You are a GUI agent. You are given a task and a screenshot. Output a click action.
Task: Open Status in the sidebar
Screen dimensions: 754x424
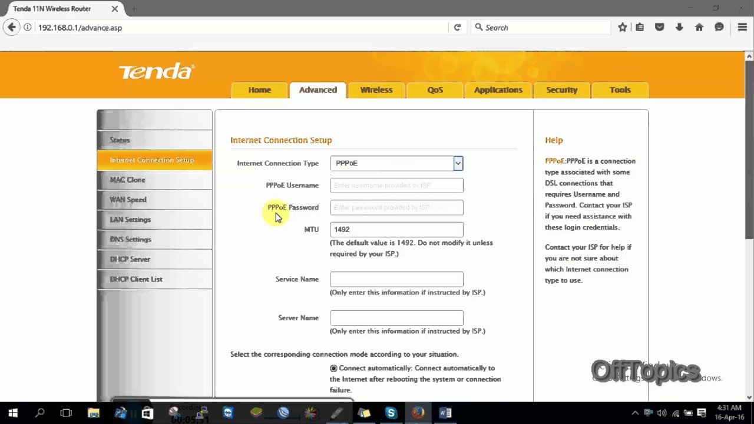click(x=154, y=140)
